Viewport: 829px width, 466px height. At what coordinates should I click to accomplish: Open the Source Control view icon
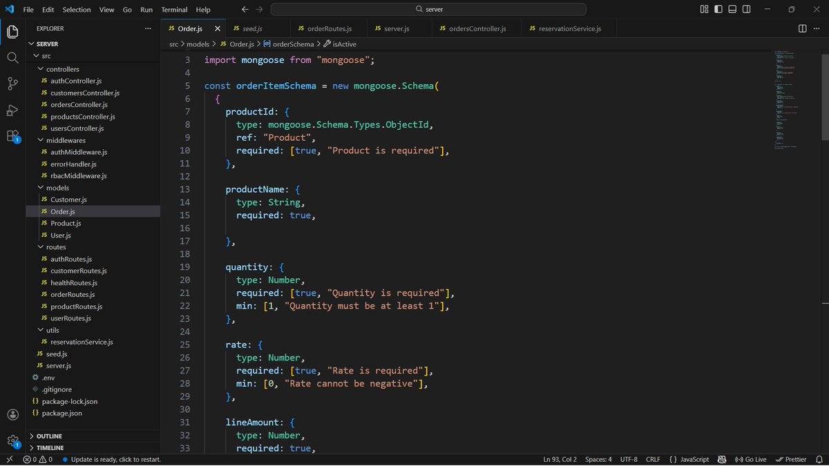(12, 84)
